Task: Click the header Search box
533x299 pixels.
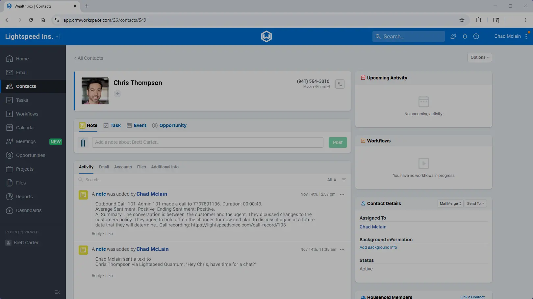Action: (x=409, y=36)
